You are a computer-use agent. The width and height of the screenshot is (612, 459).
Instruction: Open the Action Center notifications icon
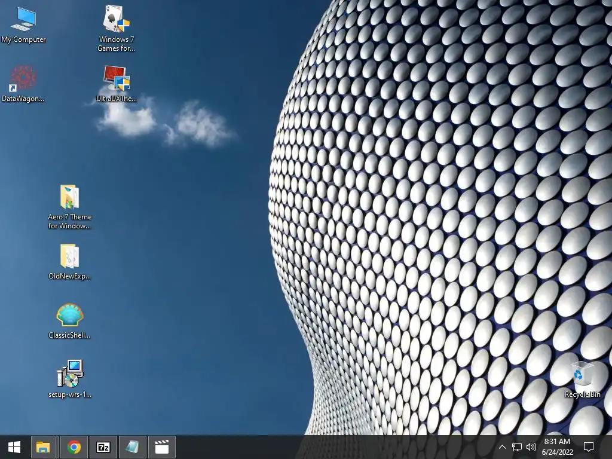coord(589,447)
